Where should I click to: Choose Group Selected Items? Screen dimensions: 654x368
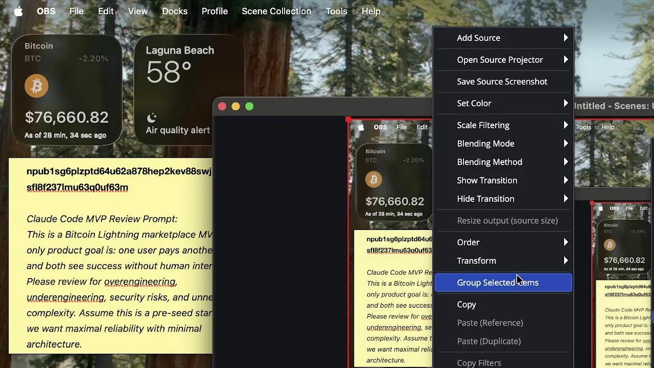tap(503, 283)
